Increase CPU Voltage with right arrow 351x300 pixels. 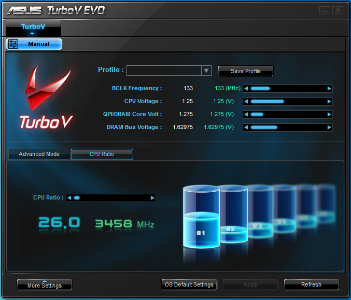[329, 102]
